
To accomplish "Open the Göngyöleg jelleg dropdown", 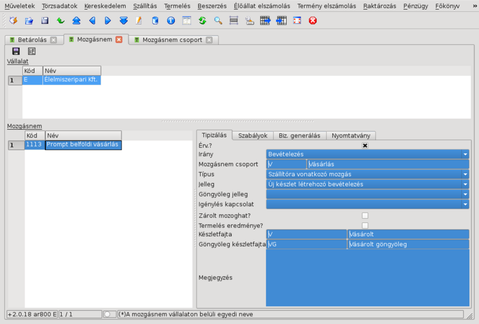I will click(x=465, y=194).
